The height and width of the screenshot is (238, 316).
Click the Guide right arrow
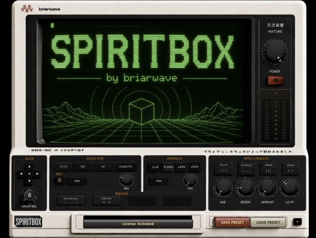coord(37,174)
